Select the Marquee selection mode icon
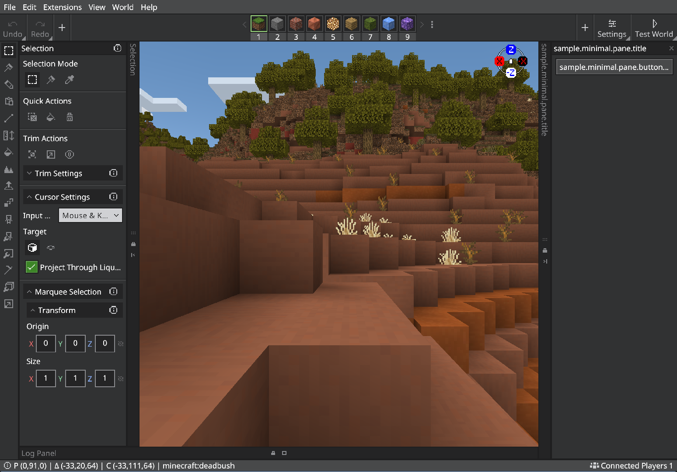 [32, 80]
